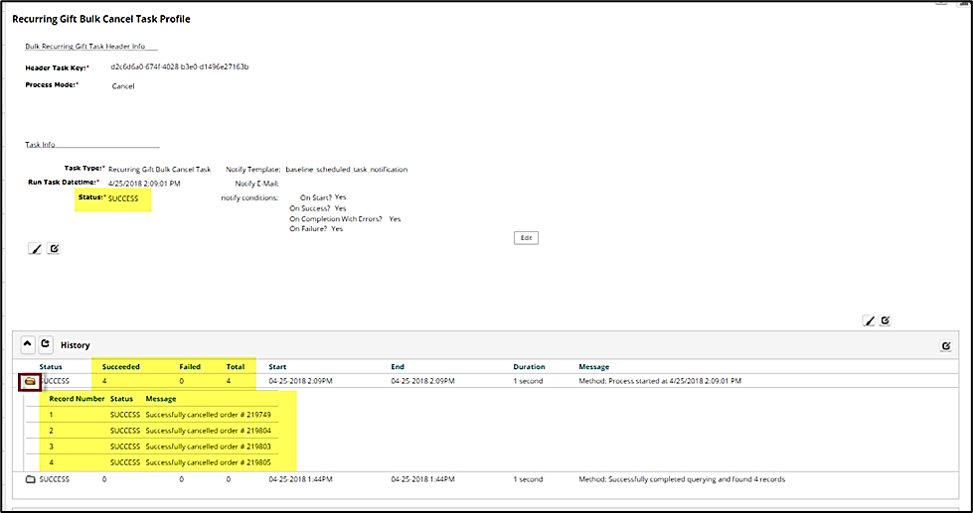Click Start time 04-25-2018 2:09PM

click(x=300, y=381)
